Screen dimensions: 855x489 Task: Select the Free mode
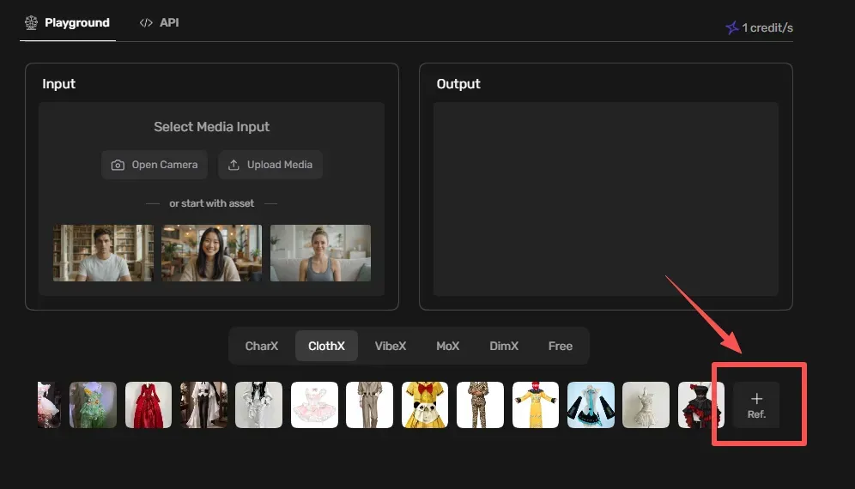pyautogui.click(x=561, y=347)
